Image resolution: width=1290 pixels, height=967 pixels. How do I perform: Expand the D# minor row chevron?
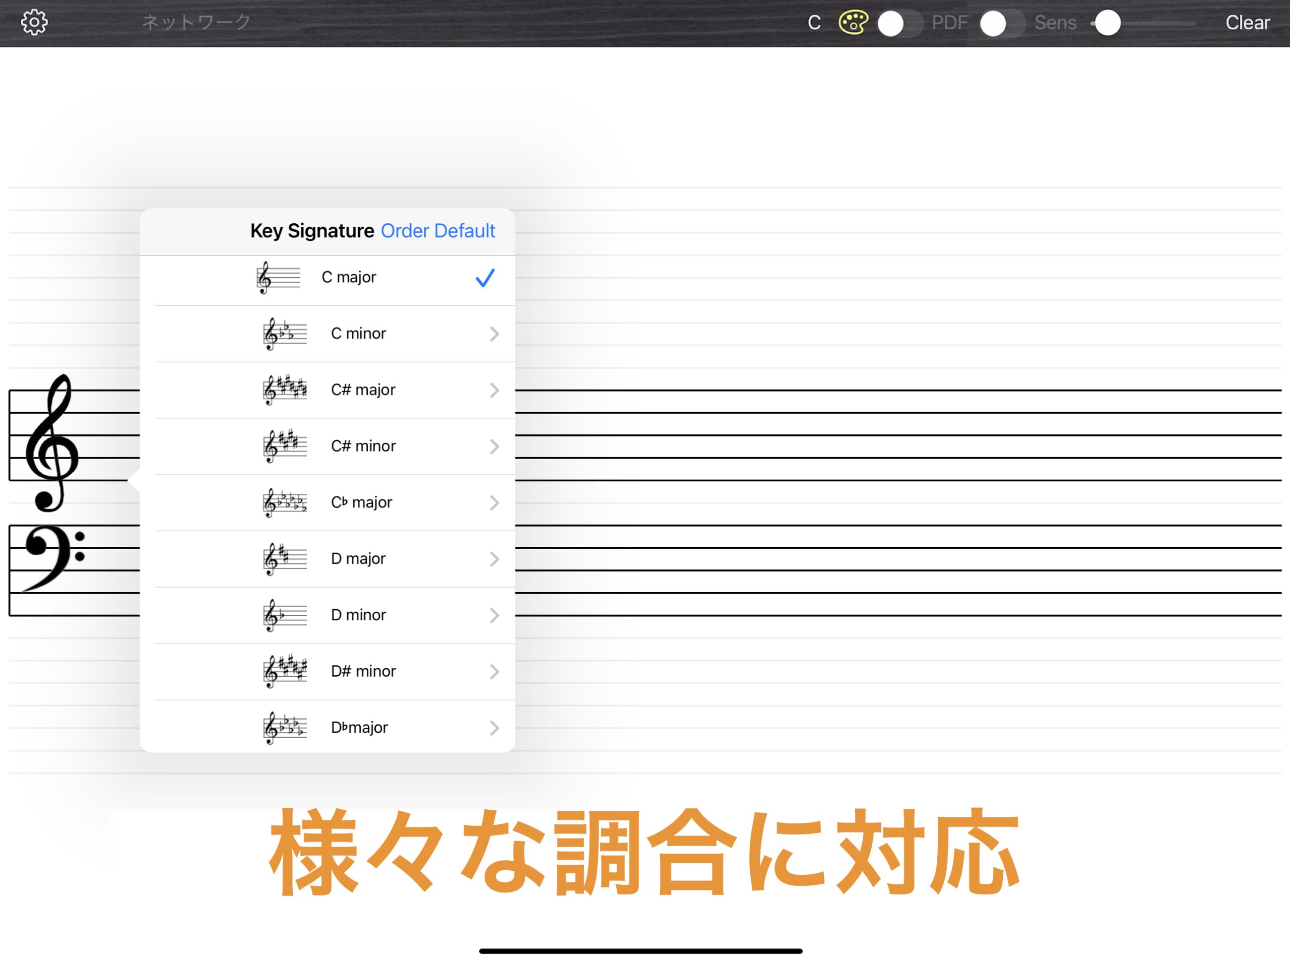coord(494,672)
